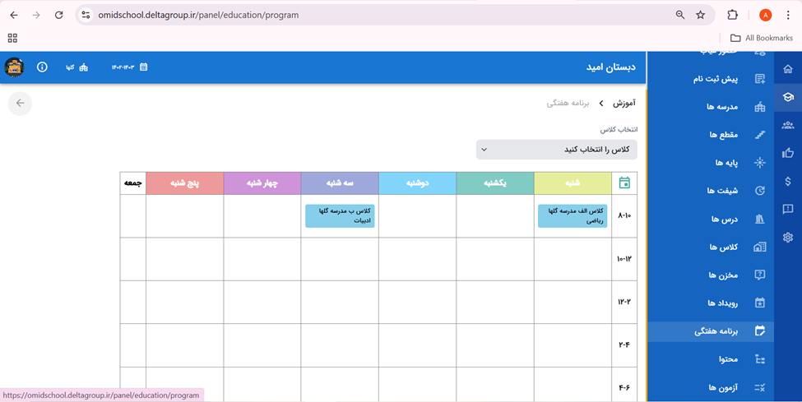Click the ۴-۶ time slot label
The image size is (802, 402).
tap(624, 388)
